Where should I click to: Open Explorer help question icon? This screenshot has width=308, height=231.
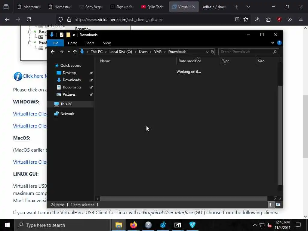pyautogui.click(x=279, y=43)
